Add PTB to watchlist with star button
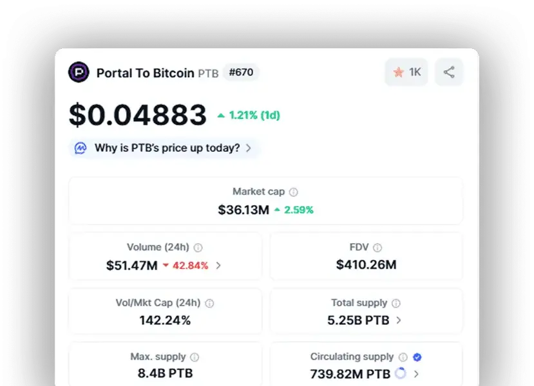 coord(406,72)
